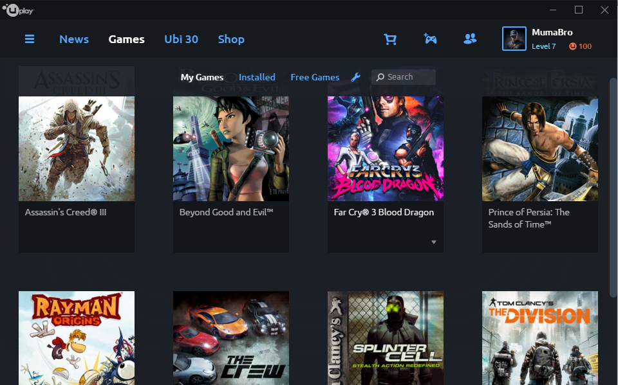Click the orange Uplay units coin icon
Image resolution: width=618 pixels, height=385 pixels.
click(x=572, y=46)
